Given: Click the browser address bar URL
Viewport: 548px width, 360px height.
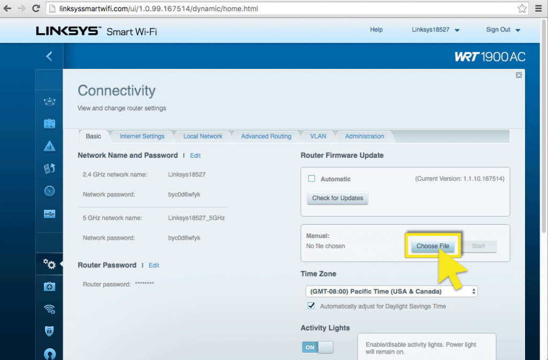Looking at the screenshot, I should point(158,9).
